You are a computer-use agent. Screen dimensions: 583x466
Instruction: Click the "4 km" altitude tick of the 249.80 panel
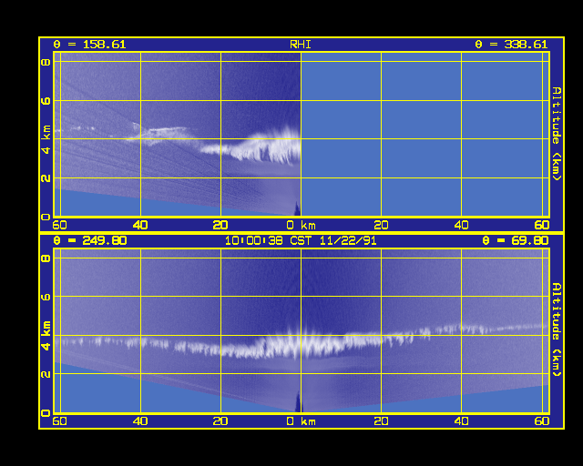click(46, 336)
